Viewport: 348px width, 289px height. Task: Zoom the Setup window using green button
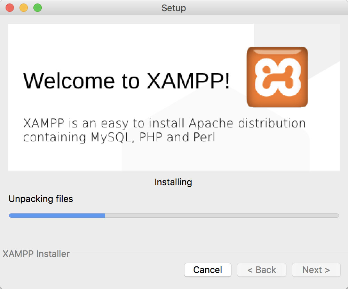[x=38, y=8]
